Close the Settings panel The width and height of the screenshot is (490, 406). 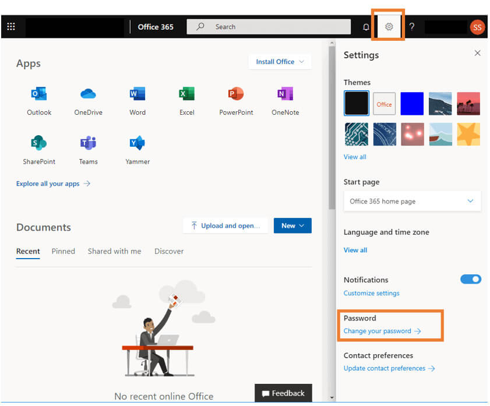[477, 53]
